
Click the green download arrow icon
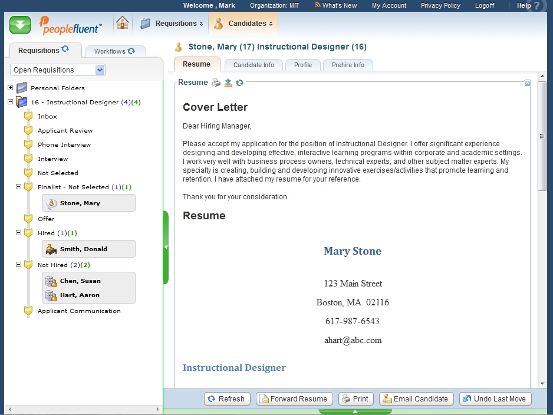click(x=21, y=25)
